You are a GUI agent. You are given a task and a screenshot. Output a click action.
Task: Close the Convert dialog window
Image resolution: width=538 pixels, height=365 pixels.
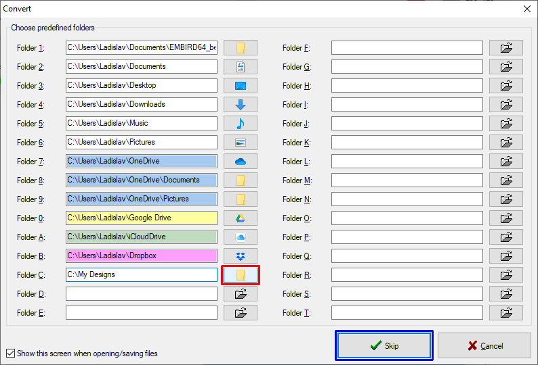[527, 9]
